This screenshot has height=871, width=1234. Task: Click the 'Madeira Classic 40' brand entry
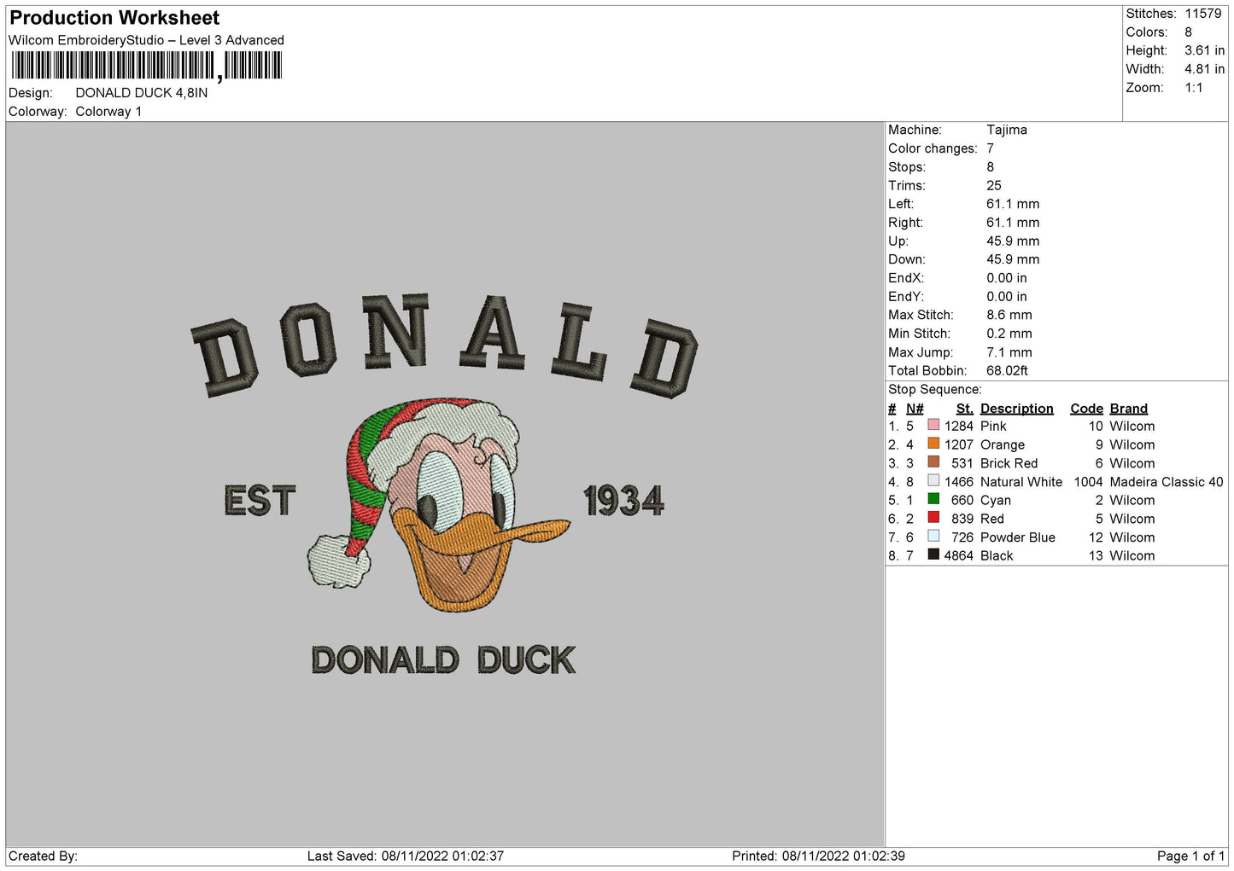pyautogui.click(x=1166, y=482)
